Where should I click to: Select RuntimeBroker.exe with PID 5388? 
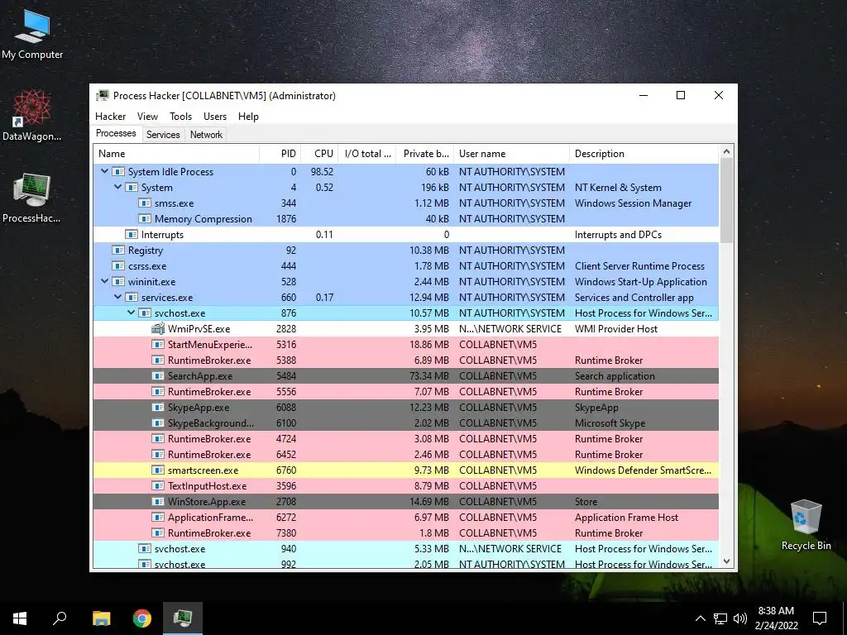(406, 360)
